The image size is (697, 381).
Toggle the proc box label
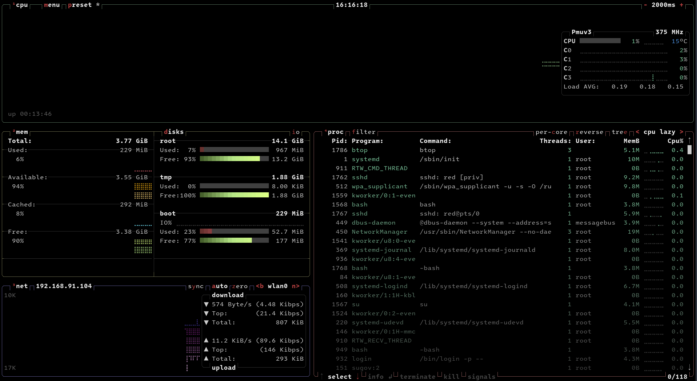pyautogui.click(x=334, y=132)
